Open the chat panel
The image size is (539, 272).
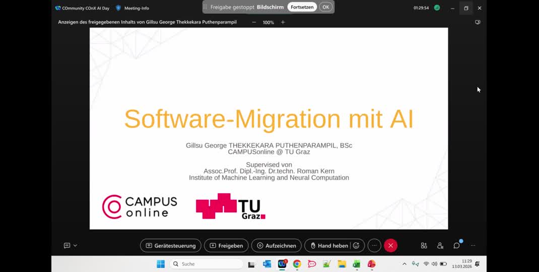pyautogui.click(x=456, y=245)
